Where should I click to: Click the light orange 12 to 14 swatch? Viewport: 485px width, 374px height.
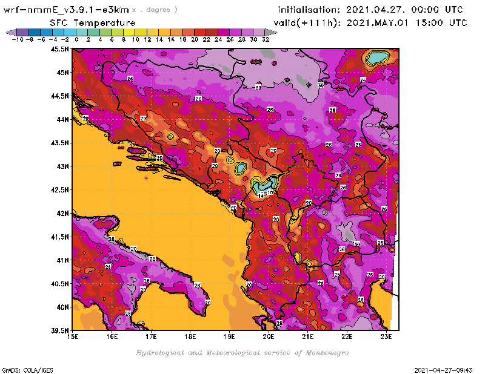(x=153, y=32)
